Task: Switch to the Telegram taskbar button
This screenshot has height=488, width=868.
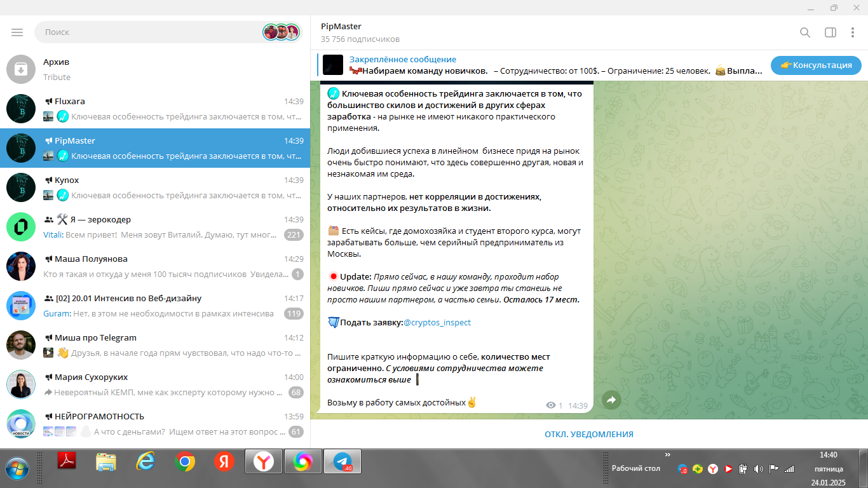Action: tap(342, 462)
